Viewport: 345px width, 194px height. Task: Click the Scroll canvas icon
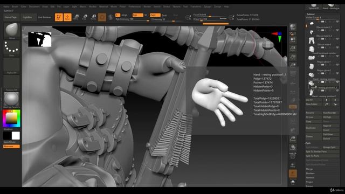tap(293, 40)
